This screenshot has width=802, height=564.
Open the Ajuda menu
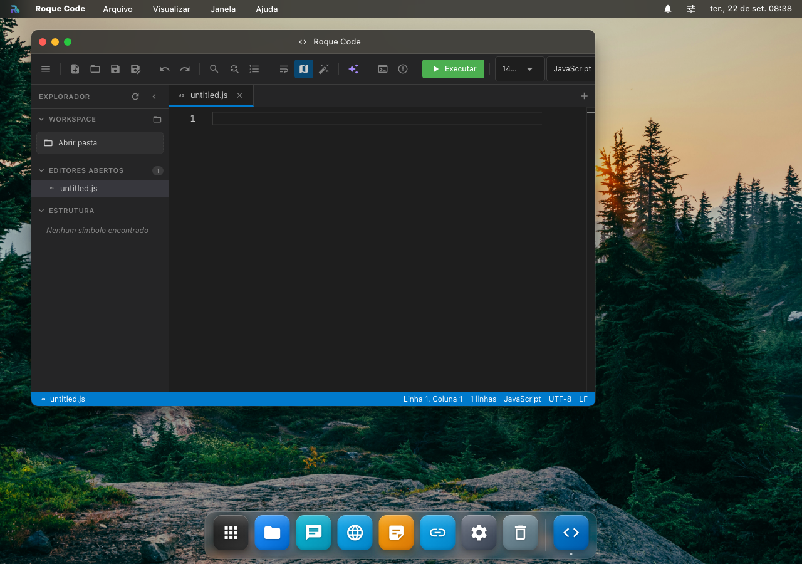(x=267, y=9)
